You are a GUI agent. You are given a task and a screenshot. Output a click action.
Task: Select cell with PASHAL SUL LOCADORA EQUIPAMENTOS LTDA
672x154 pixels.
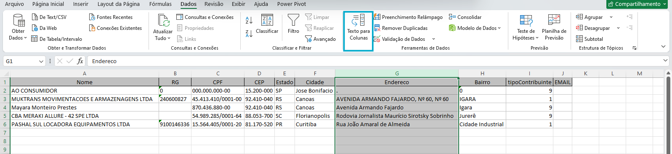[85, 124]
